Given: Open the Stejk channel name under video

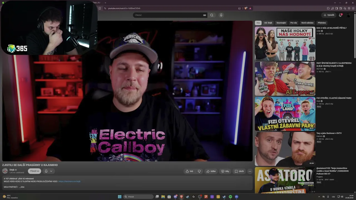Looking at the screenshot, I should [x=12, y=170].
